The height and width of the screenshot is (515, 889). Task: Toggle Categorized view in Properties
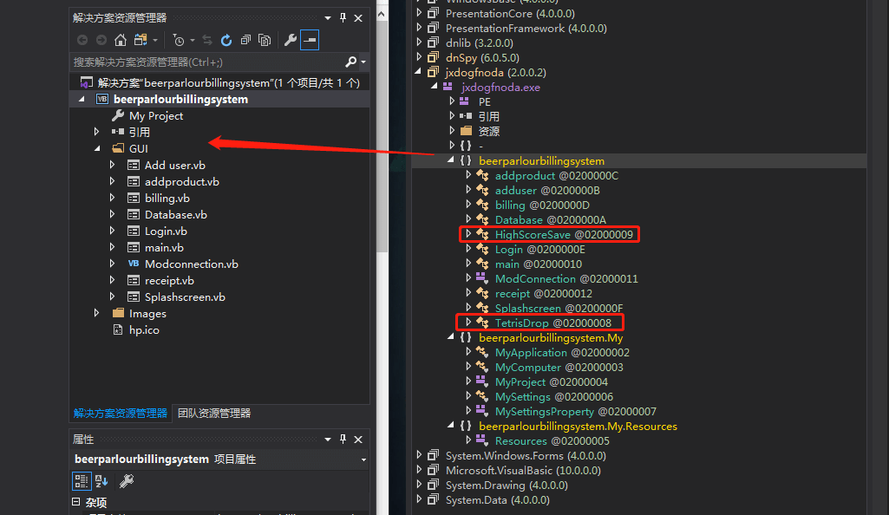[82, 481]
